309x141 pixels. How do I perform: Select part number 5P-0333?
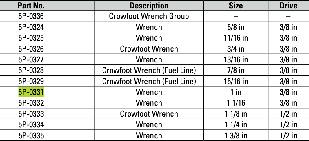[x=31, y=114]
